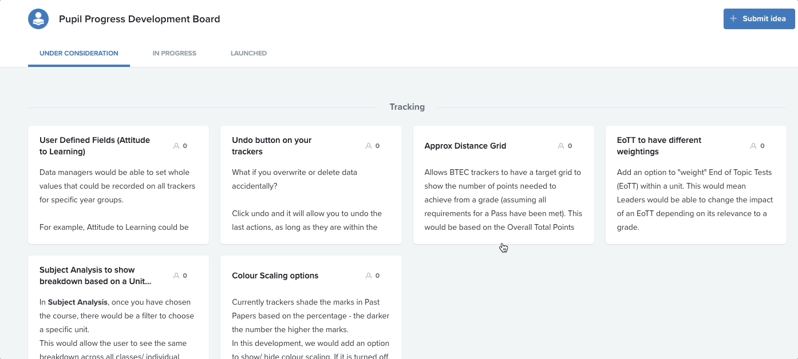Click the voter icon on Undo button card
The width and height of the screenshot is (798, 359).
(x=370, y=145)
